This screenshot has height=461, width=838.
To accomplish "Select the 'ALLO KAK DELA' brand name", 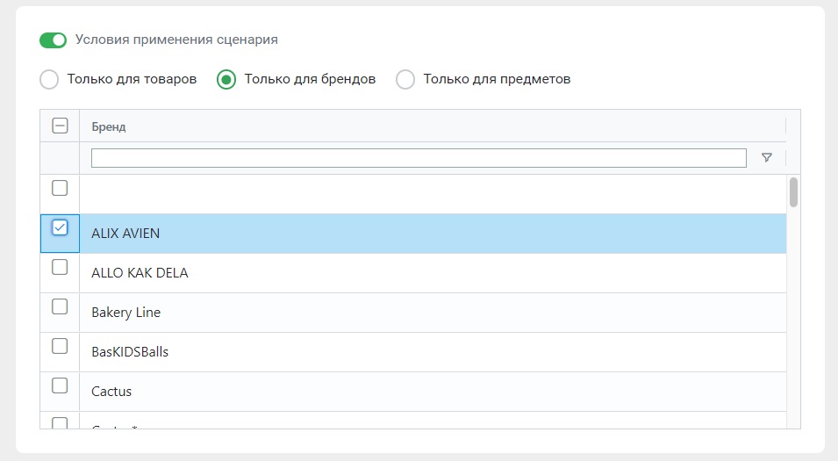I will coord(140,273).
